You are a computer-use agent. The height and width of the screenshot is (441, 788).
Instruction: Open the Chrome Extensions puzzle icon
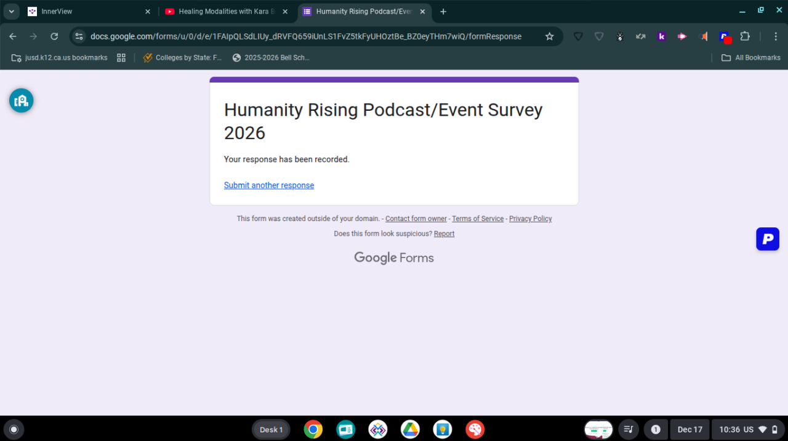point(745,36)
